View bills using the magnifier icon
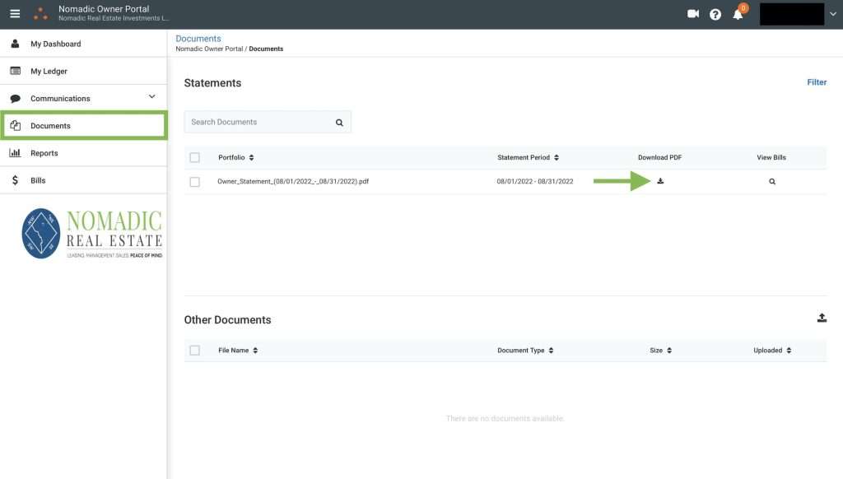843x479 pixels. (772, 181)
